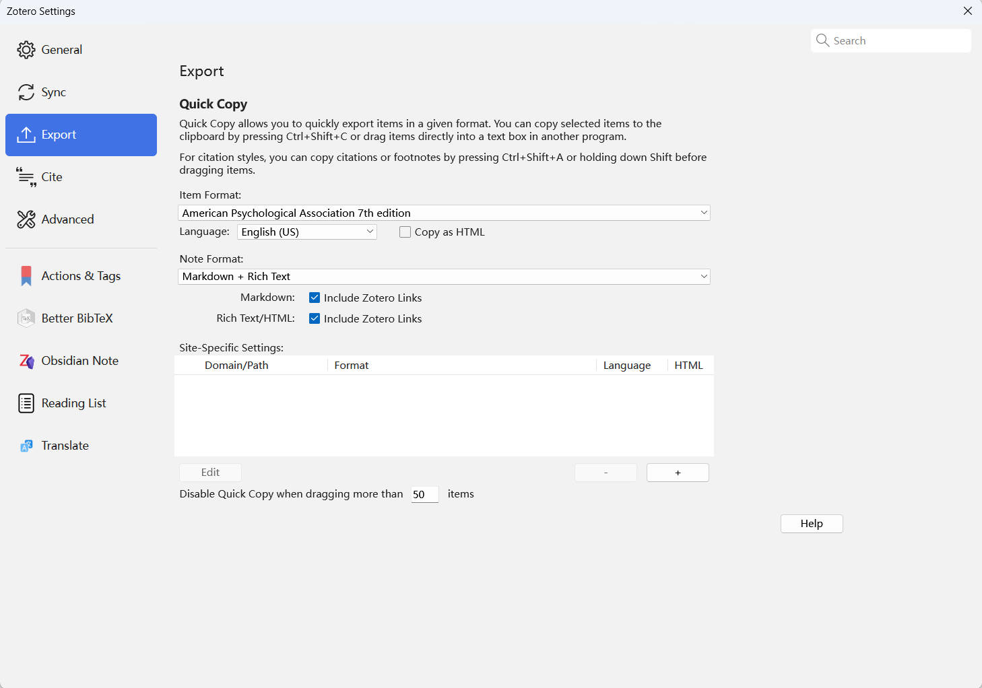Click the General gear icon
Image resolution: width=982 pixels, height=688 pixels.
click(x=26, y=50)
